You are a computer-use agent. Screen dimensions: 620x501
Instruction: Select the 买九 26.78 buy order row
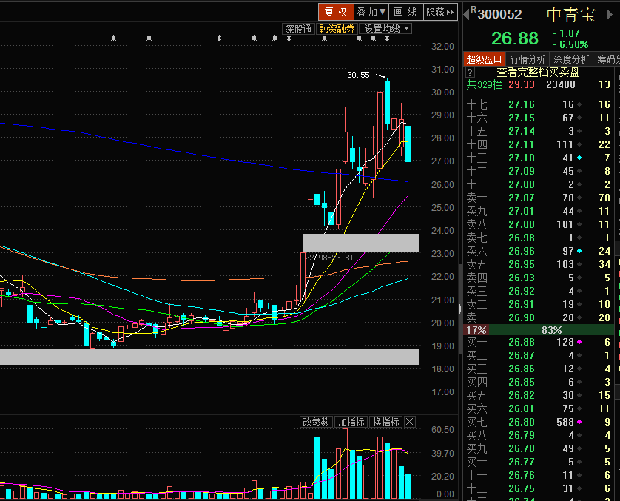(539, 448)
